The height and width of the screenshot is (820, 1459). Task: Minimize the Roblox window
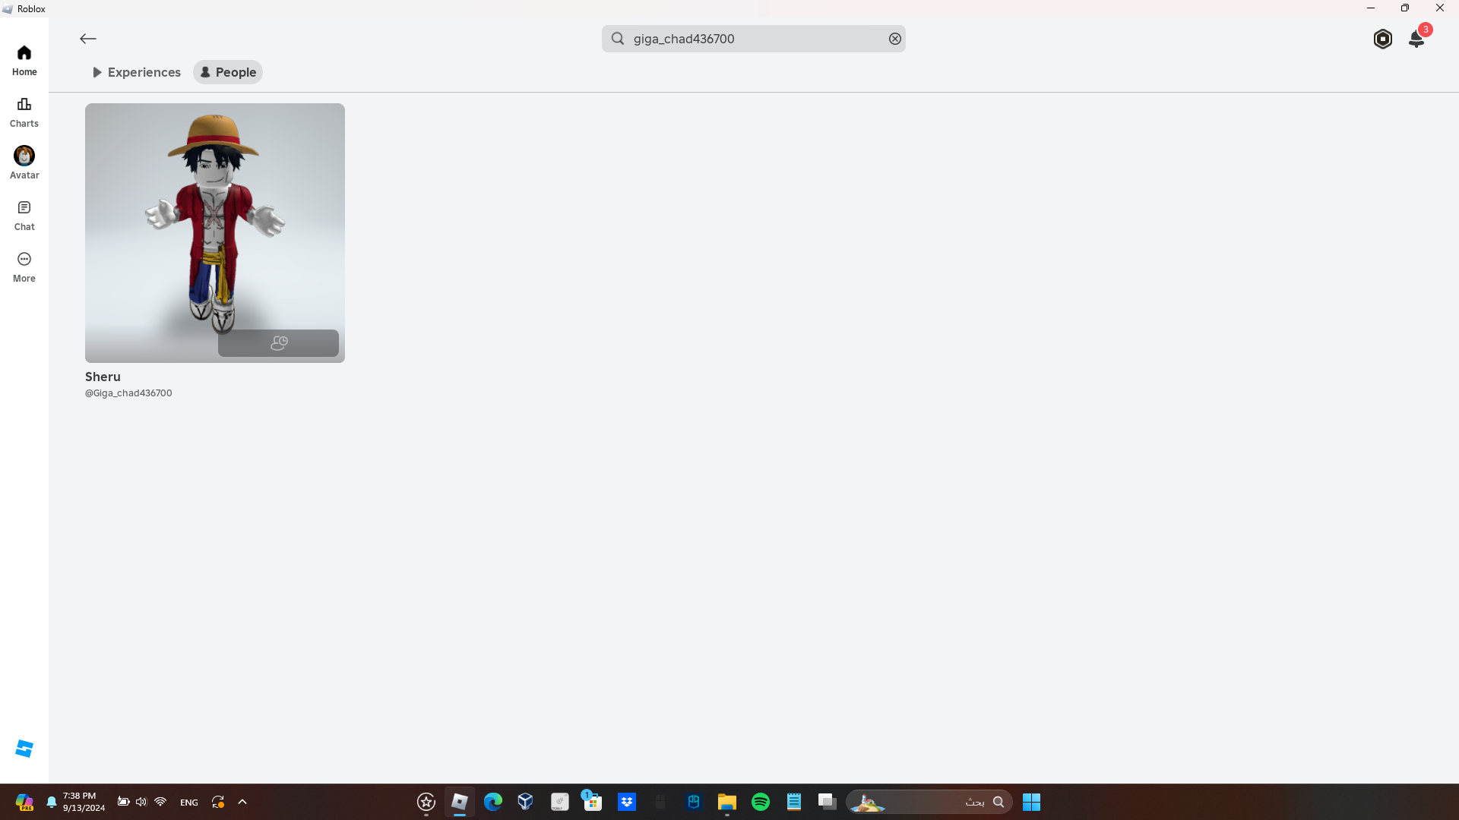pos(1371,8)
